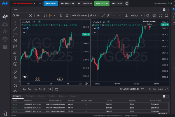Take a chart snapshot with camera icon

pos(166,15)
